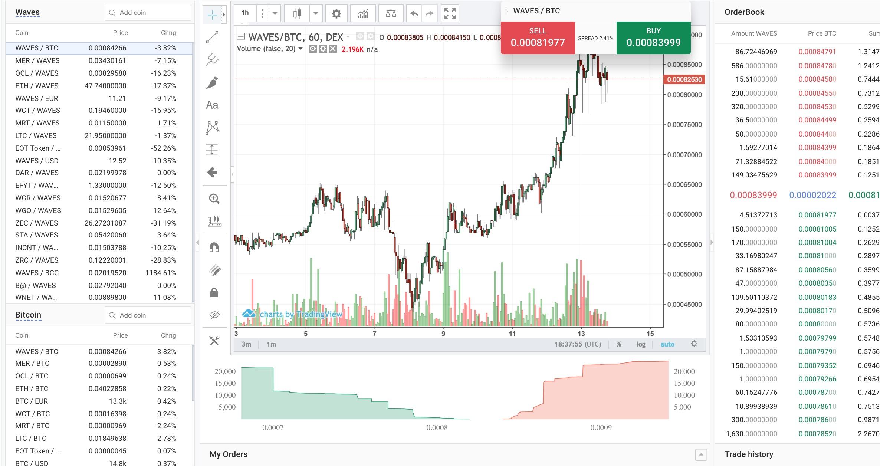
Task: Sort Waves list by Price column
Action: [120, 33]
